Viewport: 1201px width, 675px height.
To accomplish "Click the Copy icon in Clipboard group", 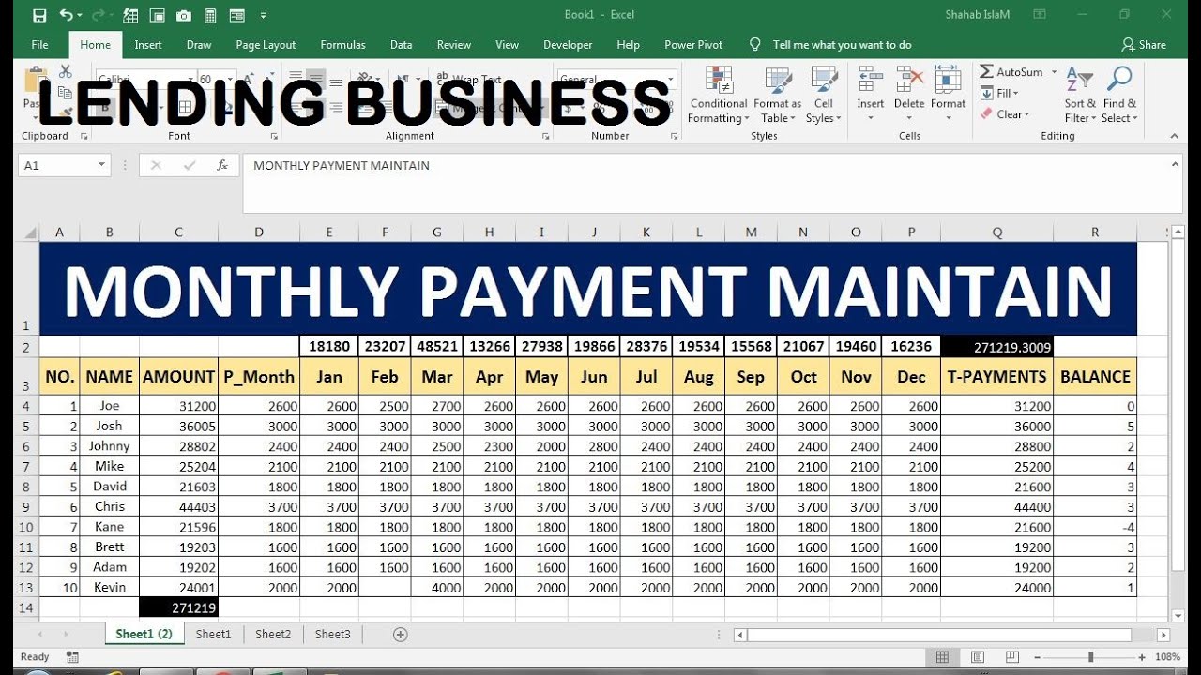I will [x=65, y=92].
